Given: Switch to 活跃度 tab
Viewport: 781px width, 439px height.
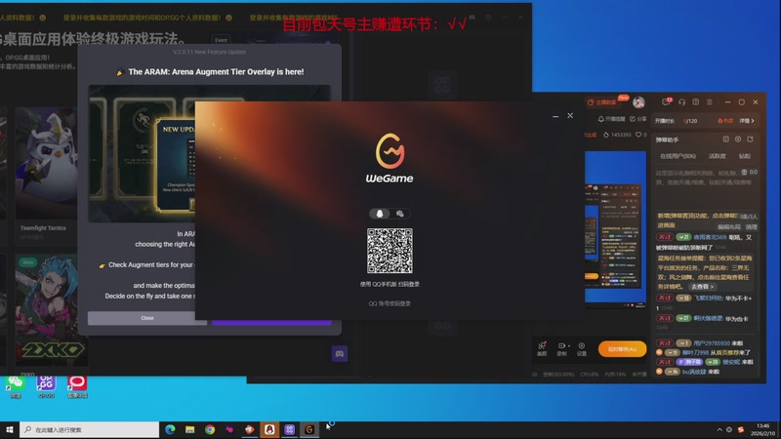Looking at the screenshot, I should click(x=718, y=156).
